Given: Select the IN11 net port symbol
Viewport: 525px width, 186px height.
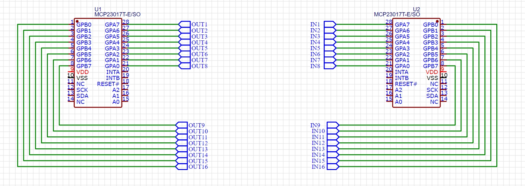Looking at the screenshot, I should click(x=333, y=137).
